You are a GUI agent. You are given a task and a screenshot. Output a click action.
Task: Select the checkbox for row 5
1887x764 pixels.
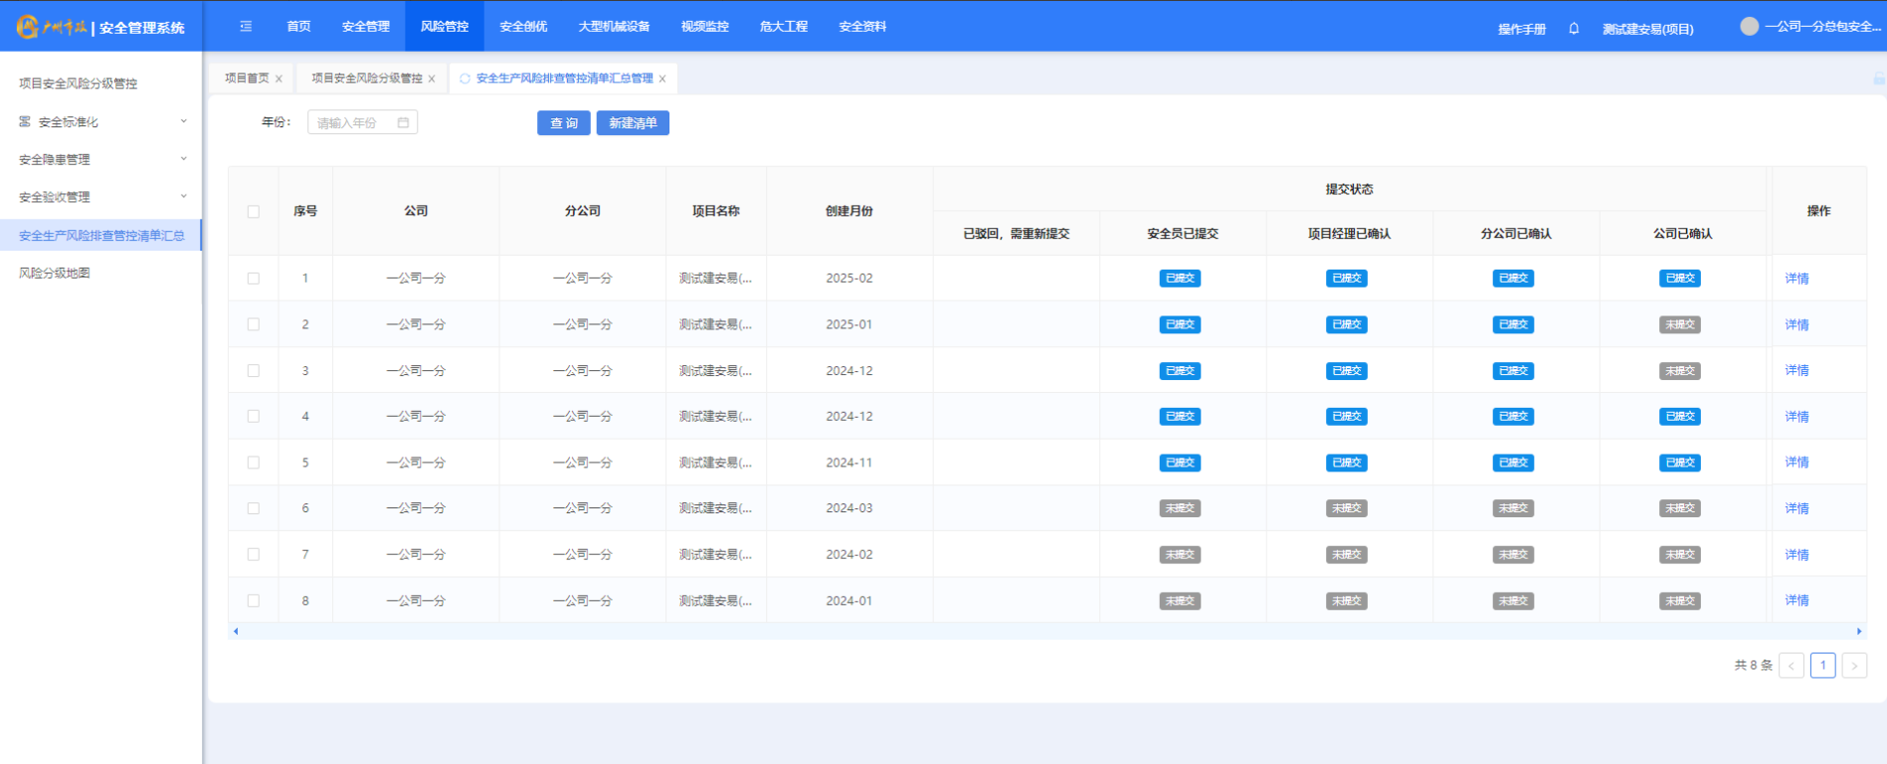pos(254,463)
